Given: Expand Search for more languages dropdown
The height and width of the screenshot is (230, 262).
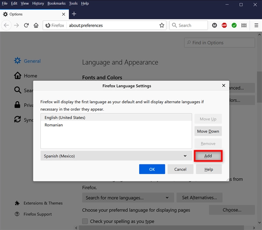Looking at the screenshot, I should pos(128,198).
